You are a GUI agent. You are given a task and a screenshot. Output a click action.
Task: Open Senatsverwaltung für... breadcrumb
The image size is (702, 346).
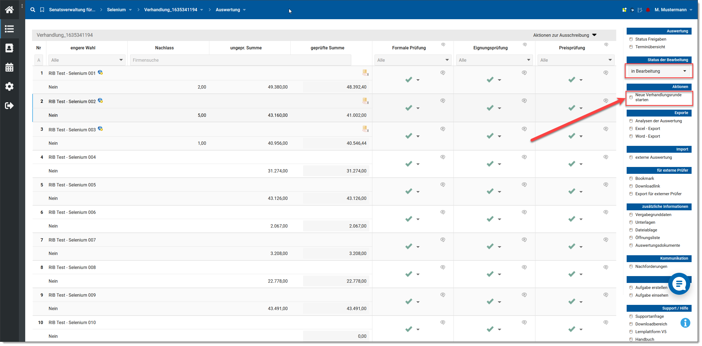[72, 10]
